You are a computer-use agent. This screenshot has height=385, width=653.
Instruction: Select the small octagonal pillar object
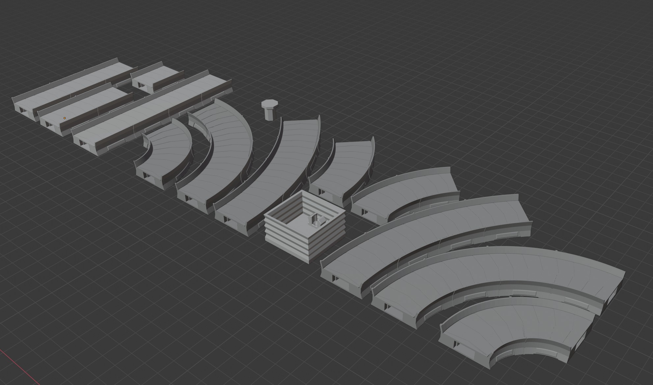coord(270,110)
